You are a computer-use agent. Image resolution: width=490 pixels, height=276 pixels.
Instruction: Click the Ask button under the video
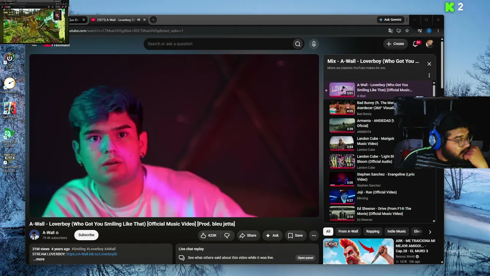[x=272, y=235]
